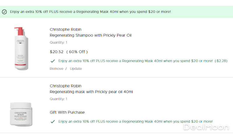Click the $20.52 shampoo price

click(x=57, y=52)
